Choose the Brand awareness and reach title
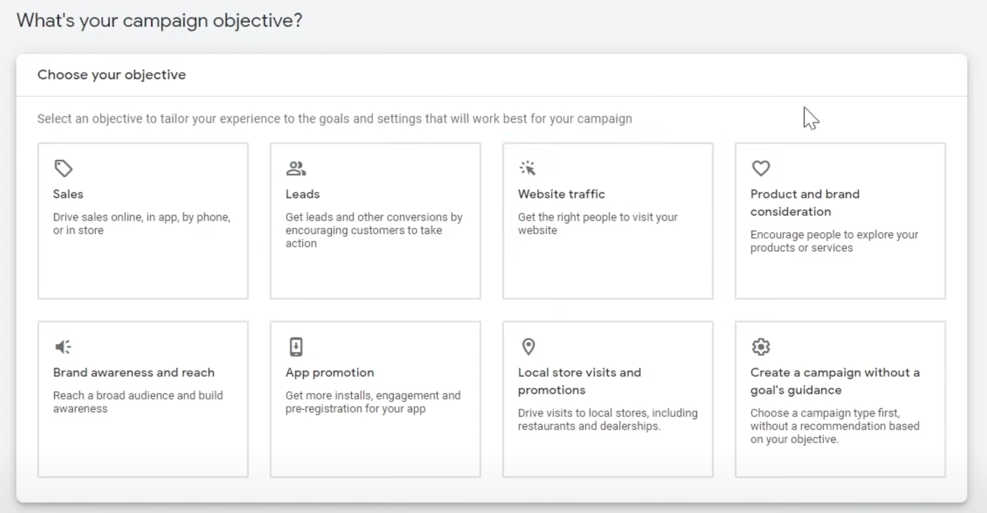The image size is (987, 513). (134, 373)
